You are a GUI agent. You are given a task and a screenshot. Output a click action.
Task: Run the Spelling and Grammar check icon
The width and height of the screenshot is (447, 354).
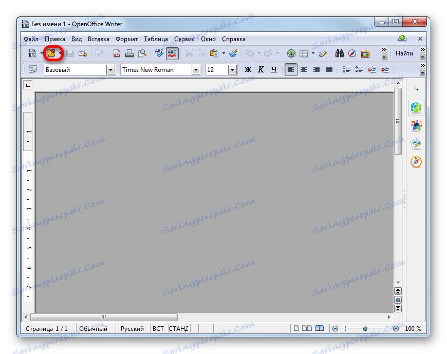(159, 53)
